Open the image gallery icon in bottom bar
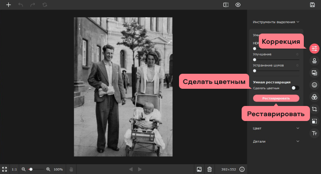Screen dimensions: 321x174 [199, 169]
